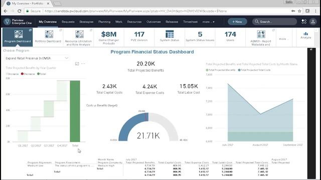Click the dark right-side panel collapse handle
Image resolution: width=321 pixels, height=180 pixels.
coord(311,49)
